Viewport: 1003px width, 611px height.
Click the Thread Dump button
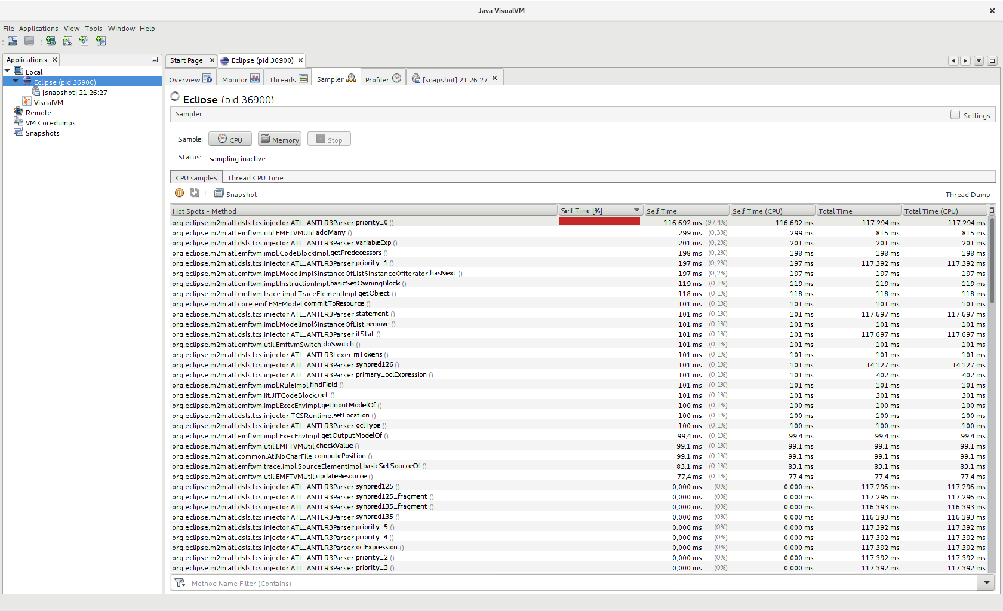967,195
